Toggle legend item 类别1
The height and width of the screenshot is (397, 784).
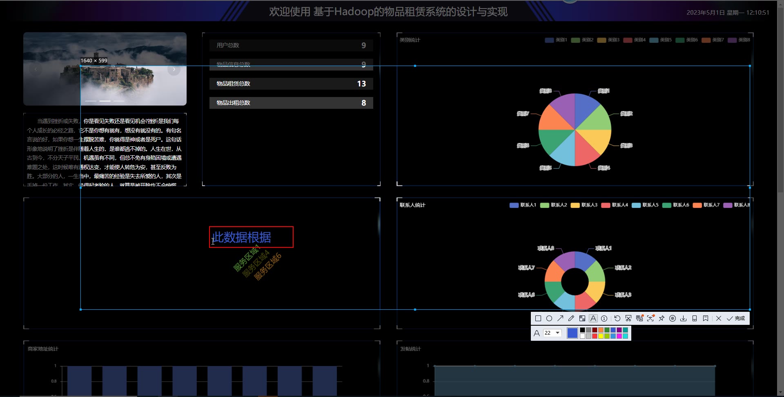coord(556,40)
